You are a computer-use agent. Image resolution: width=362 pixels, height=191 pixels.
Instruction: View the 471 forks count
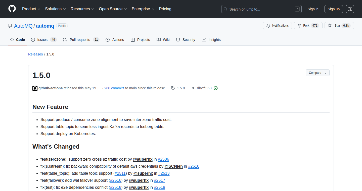tap(315, 26)
